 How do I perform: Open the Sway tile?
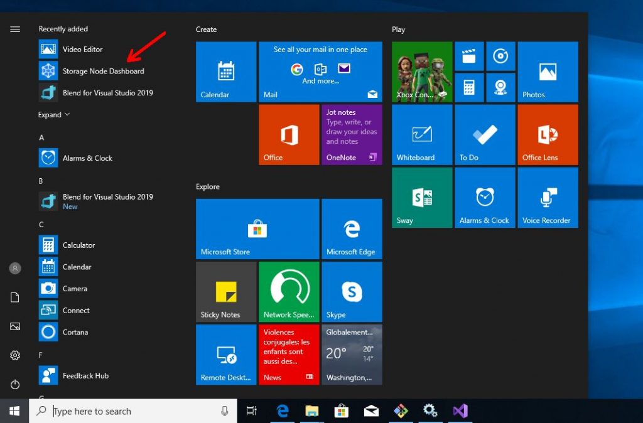click(x=422, y=198)
